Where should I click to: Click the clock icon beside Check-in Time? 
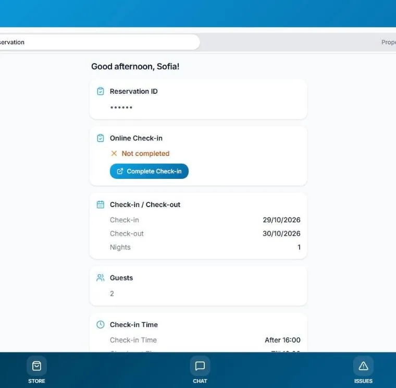click(101, 324)
